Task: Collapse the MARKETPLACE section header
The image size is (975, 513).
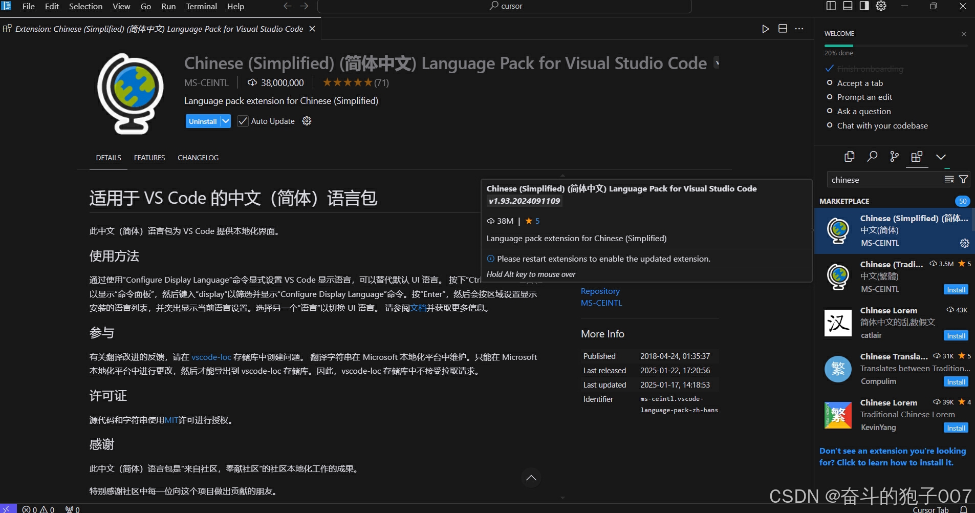Action: pos(844,201)
